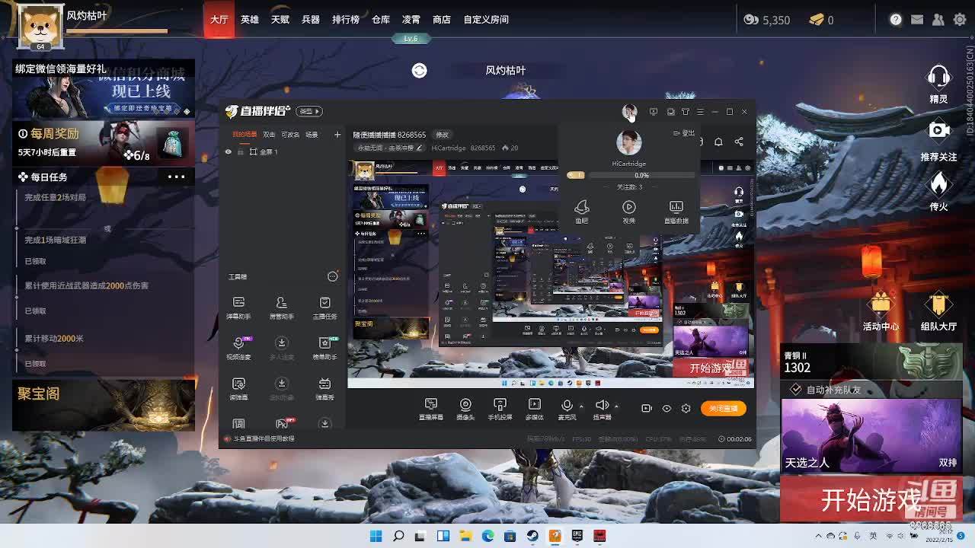975x548 pixels.
Task: Open 天选之人 mode selection card
Action: pyautogui.click(x=871, y=435)
